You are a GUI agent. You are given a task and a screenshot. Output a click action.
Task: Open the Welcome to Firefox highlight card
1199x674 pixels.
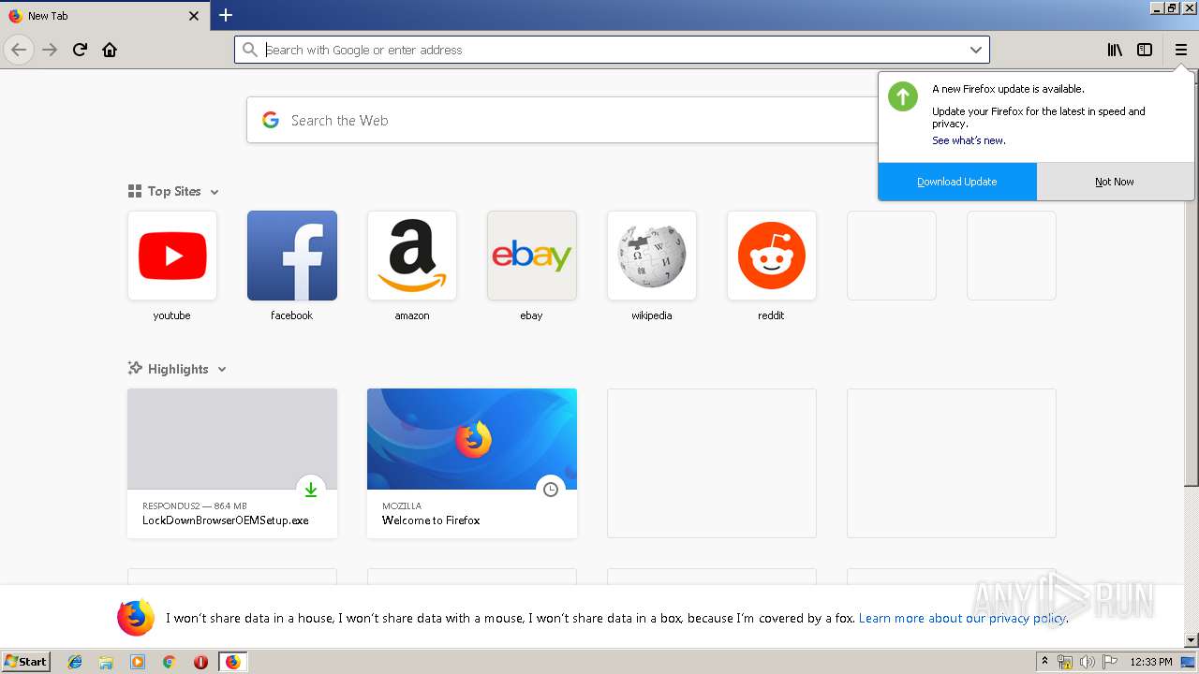472,463
